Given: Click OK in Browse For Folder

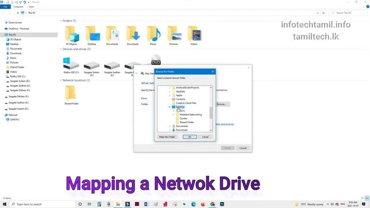Looking at the screenshot, I should click(190, 137).
